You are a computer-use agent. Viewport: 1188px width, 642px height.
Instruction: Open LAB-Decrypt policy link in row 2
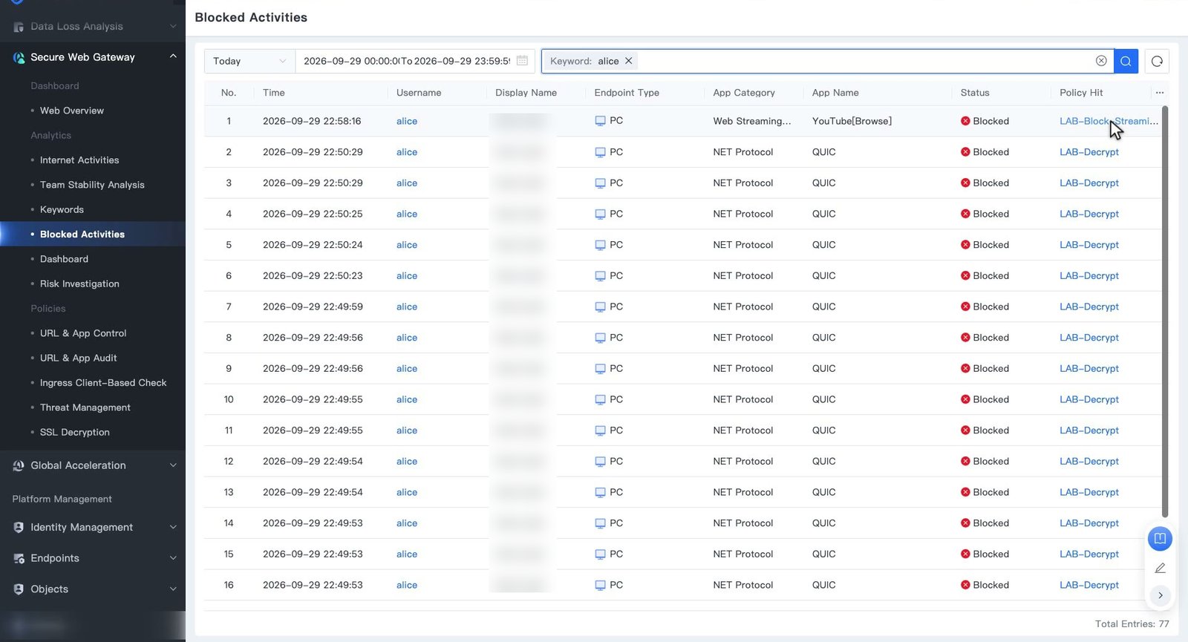tap(1089, 152)
